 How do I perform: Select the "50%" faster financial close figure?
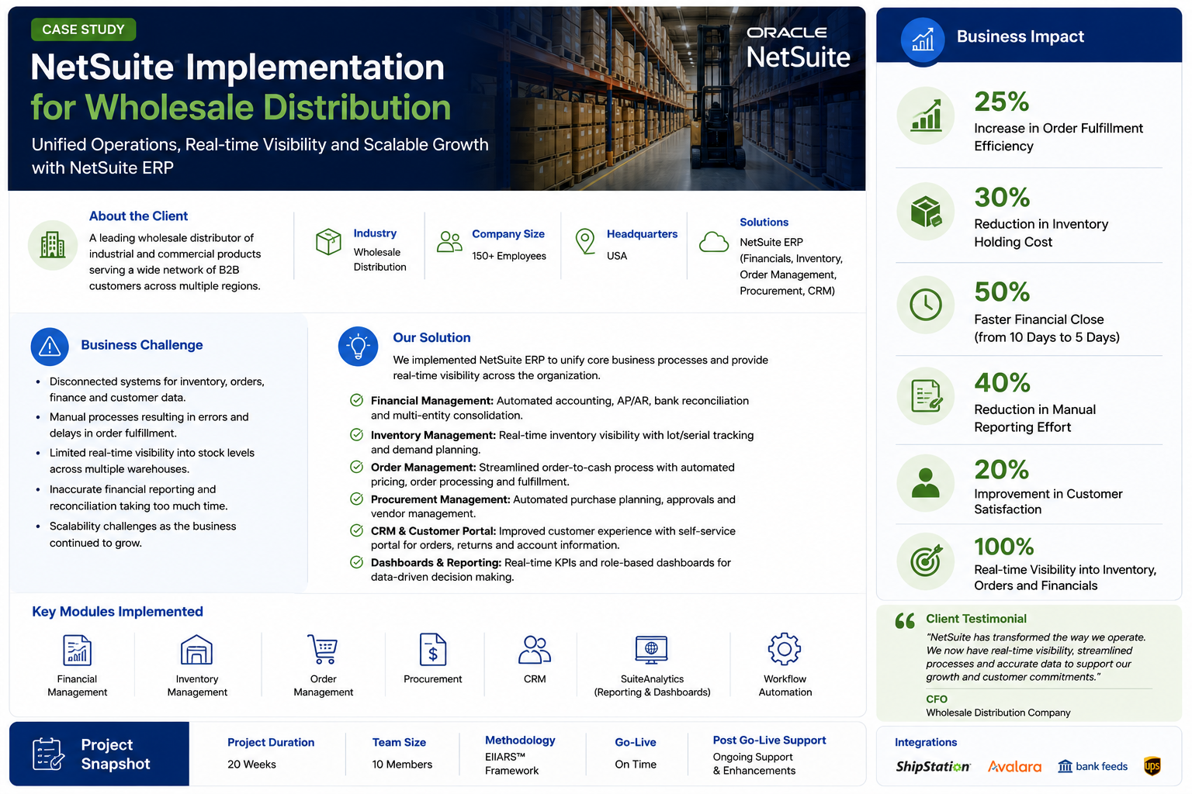point(1002,292)
